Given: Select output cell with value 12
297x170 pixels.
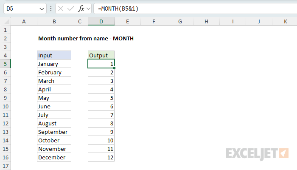Looking at the screenshot, I should point(101,157).
